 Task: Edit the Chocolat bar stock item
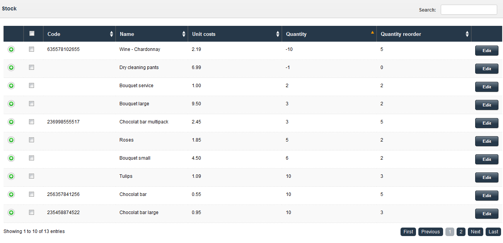tap(486, 196)
